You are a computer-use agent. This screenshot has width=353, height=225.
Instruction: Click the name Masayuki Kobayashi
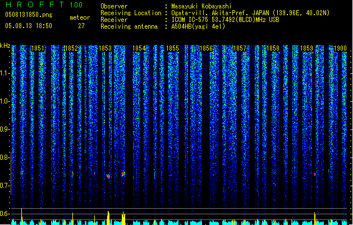(x=201, y=6)
